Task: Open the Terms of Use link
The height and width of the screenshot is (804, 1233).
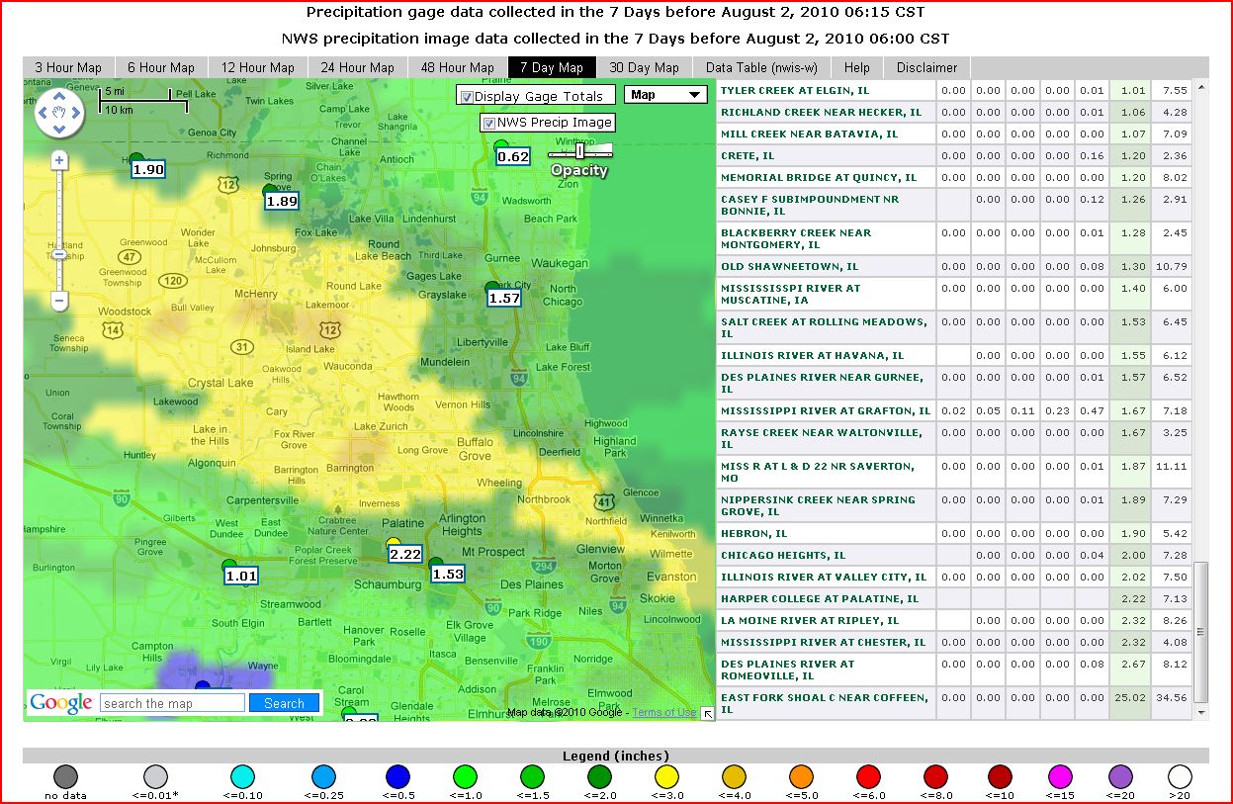Action: click(x=664, y=712)
